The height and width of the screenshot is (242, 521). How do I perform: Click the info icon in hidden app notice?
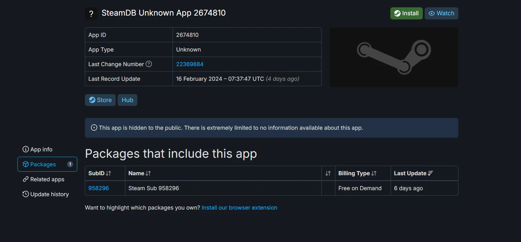click(x=94, y=128)
